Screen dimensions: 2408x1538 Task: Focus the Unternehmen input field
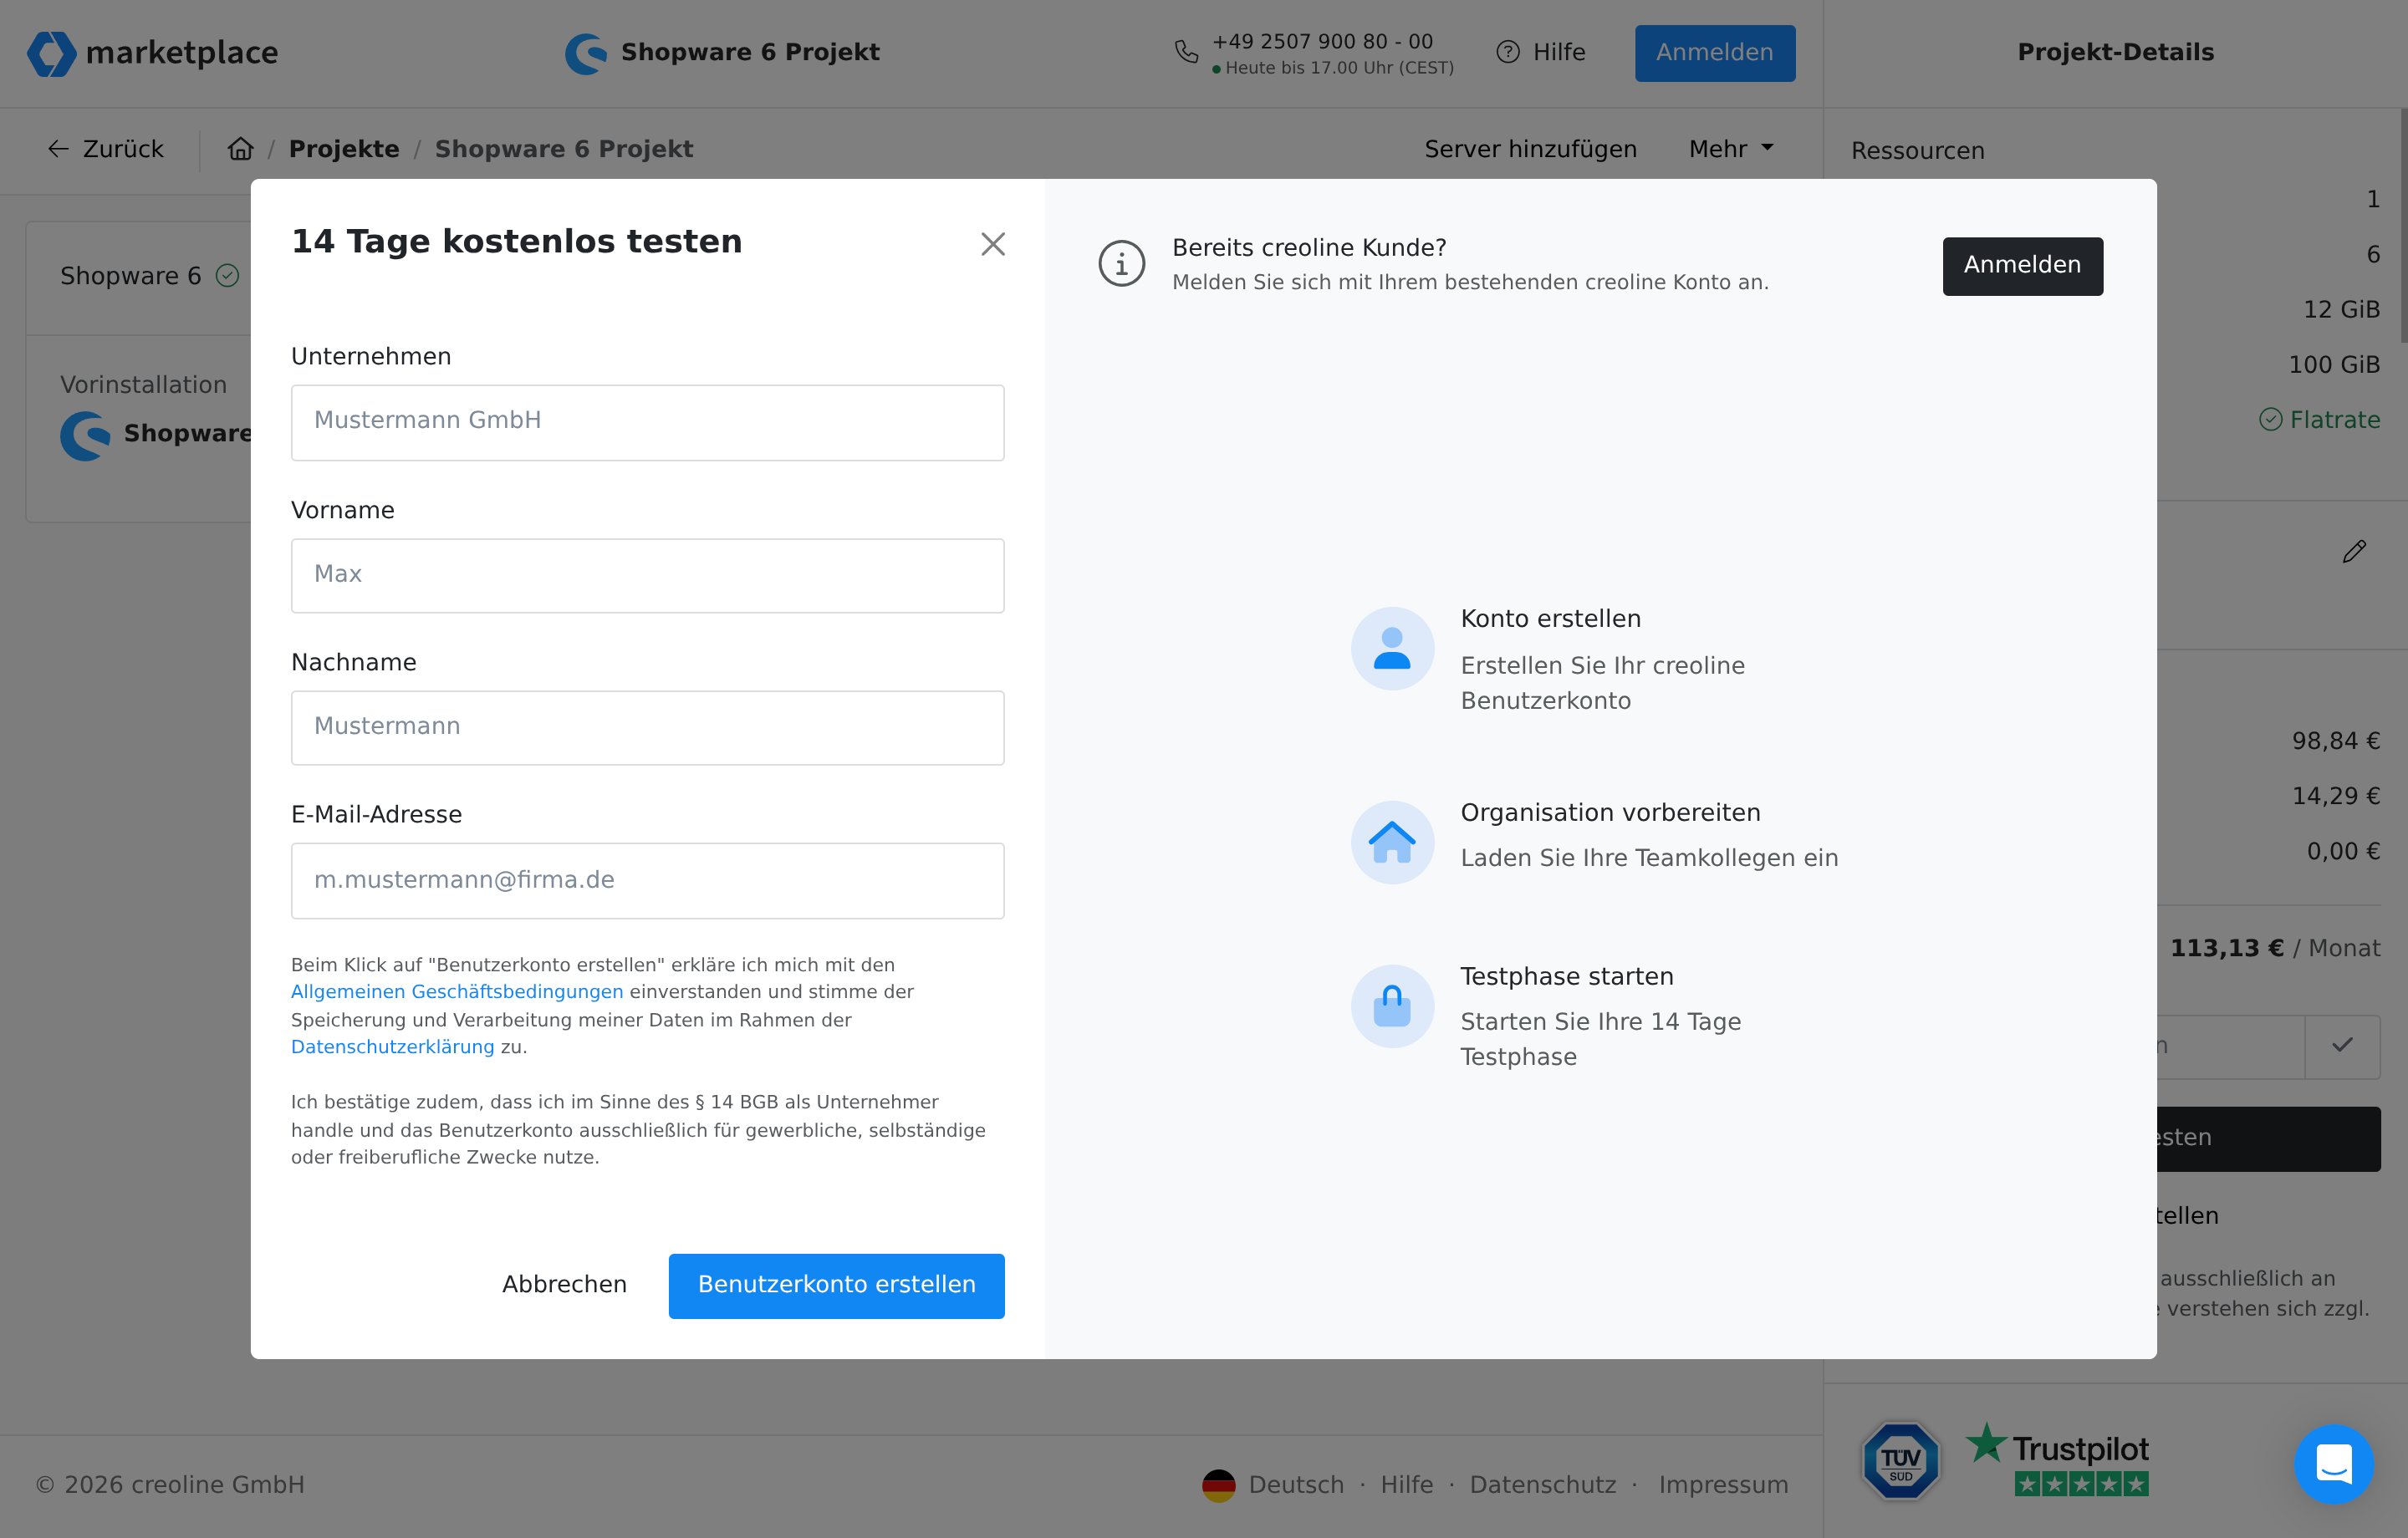647,422
